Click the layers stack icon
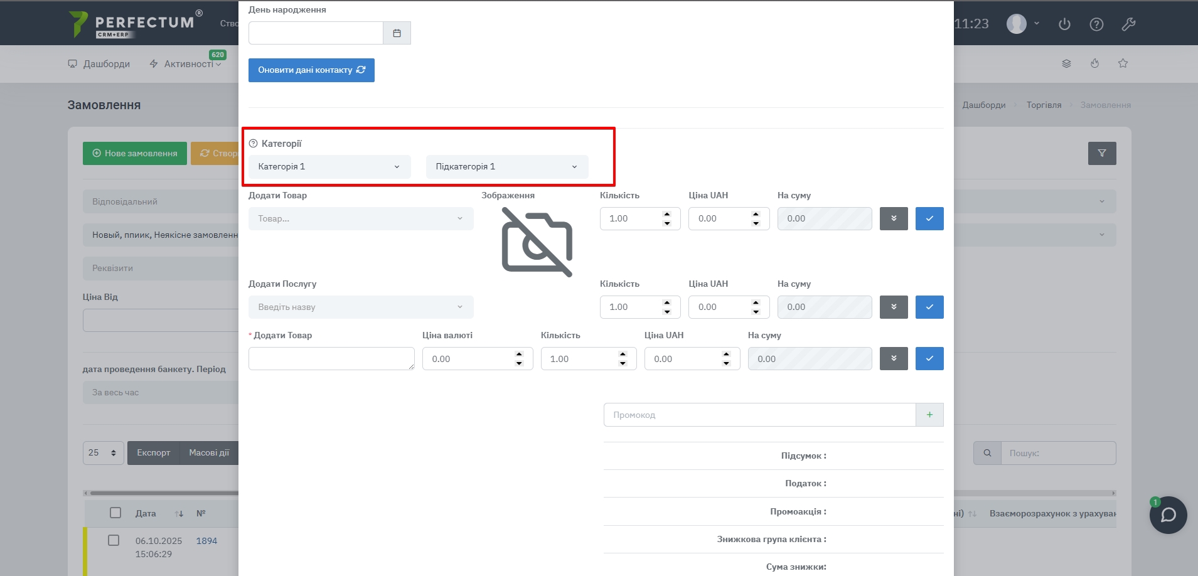 [1066, 63]
